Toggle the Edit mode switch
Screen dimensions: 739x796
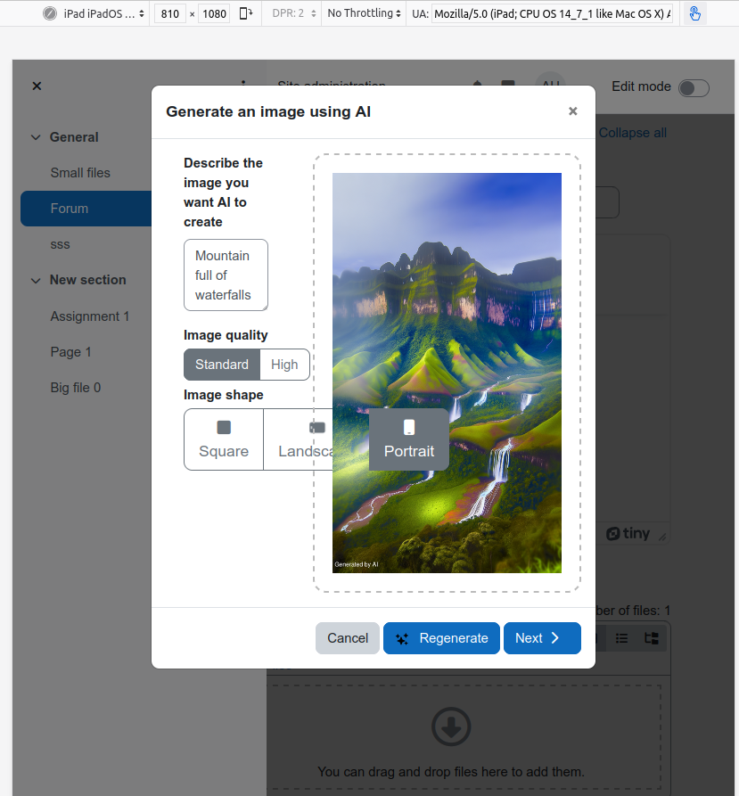click(x=694, y=88)
